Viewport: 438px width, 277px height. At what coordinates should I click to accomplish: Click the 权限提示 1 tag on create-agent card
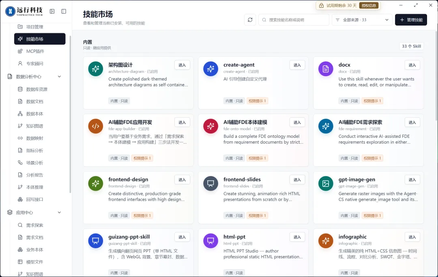tap(257, 101)
